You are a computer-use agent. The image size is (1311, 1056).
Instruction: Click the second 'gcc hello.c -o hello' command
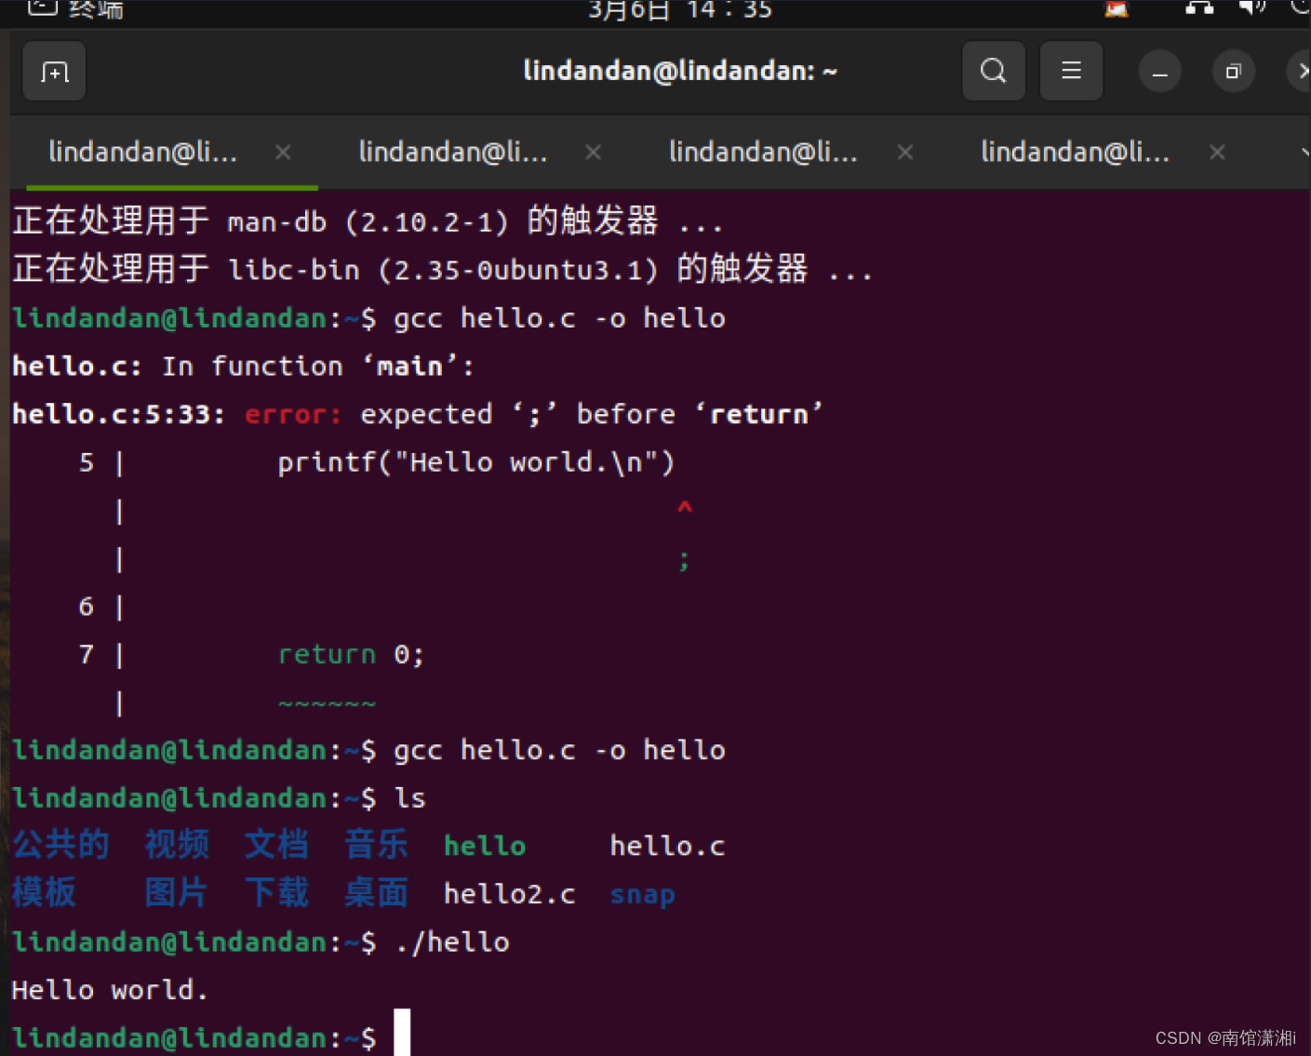559,750
